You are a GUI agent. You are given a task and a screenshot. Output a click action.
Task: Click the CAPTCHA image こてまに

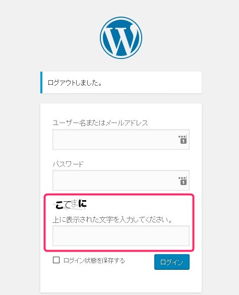click(71, 204)
